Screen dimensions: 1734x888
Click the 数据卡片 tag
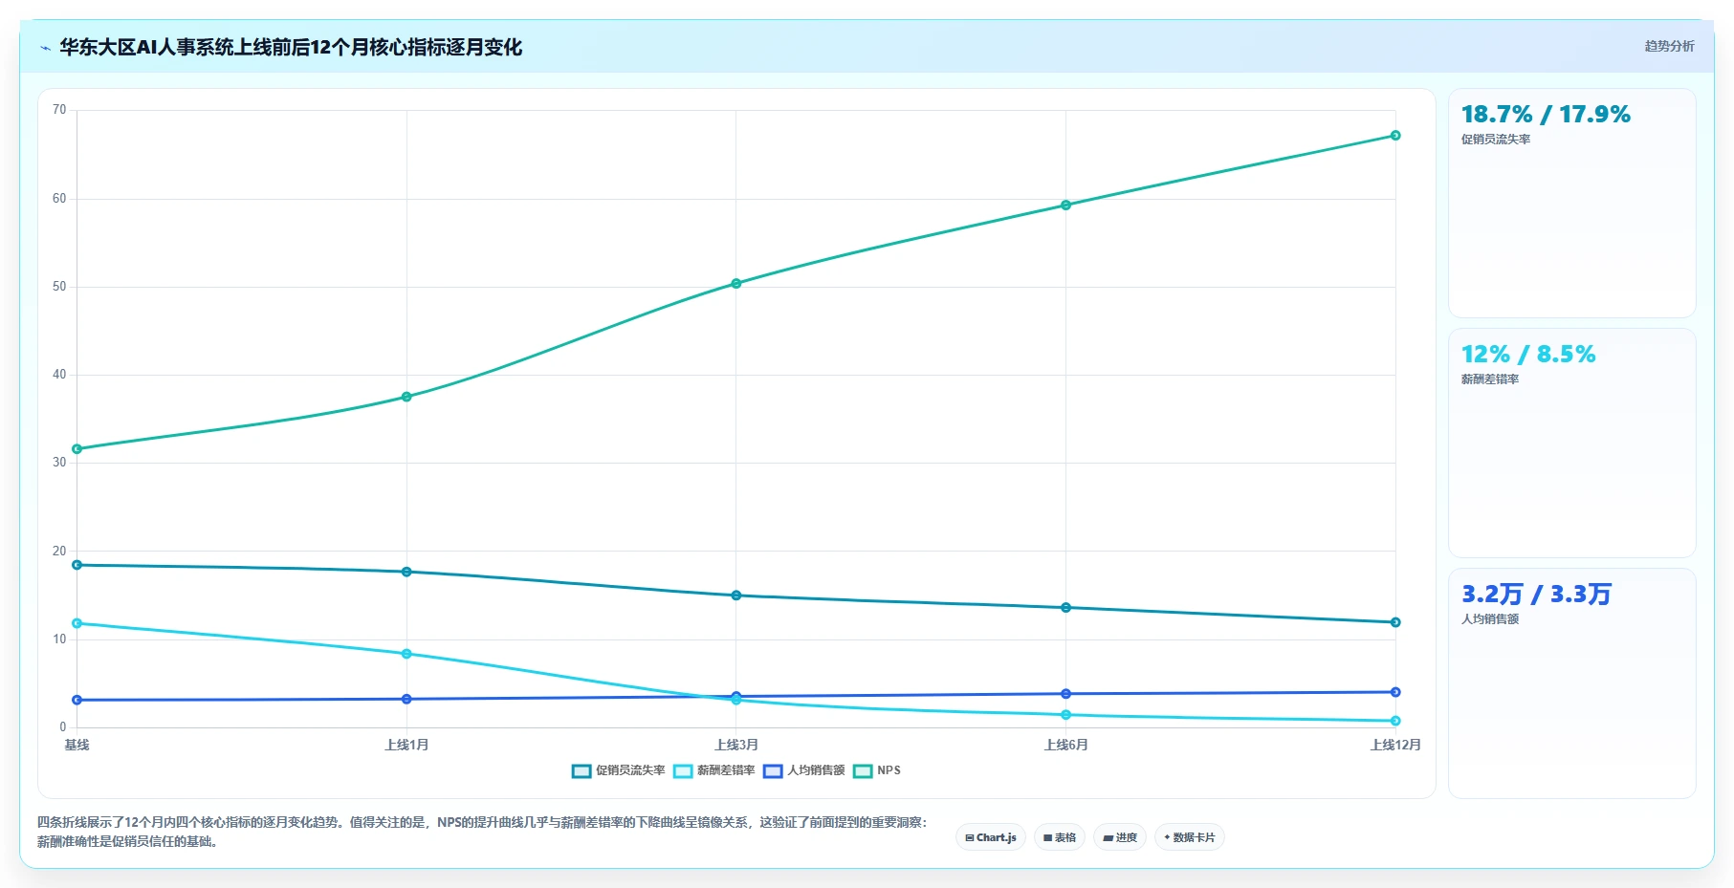point(1190,837)
